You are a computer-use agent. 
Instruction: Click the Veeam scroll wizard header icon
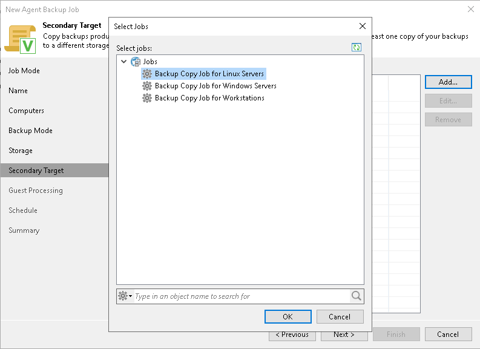click(20, 39)
